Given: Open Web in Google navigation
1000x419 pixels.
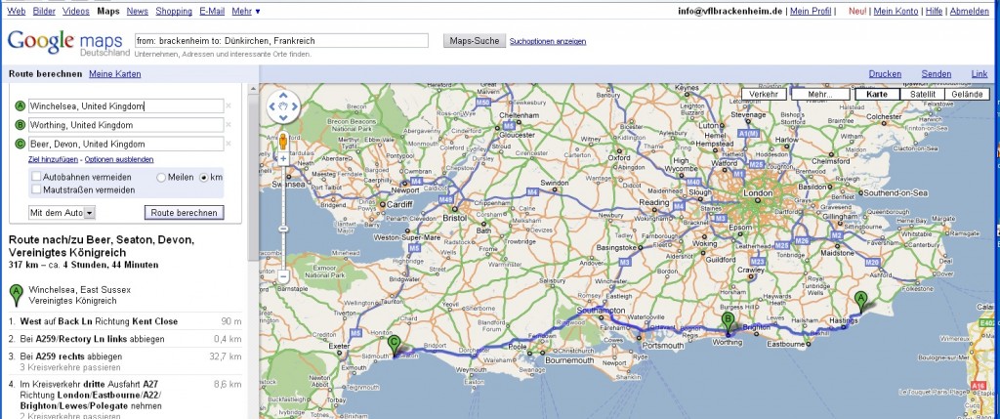Looking at the screenshot, I should pos(16,12).
